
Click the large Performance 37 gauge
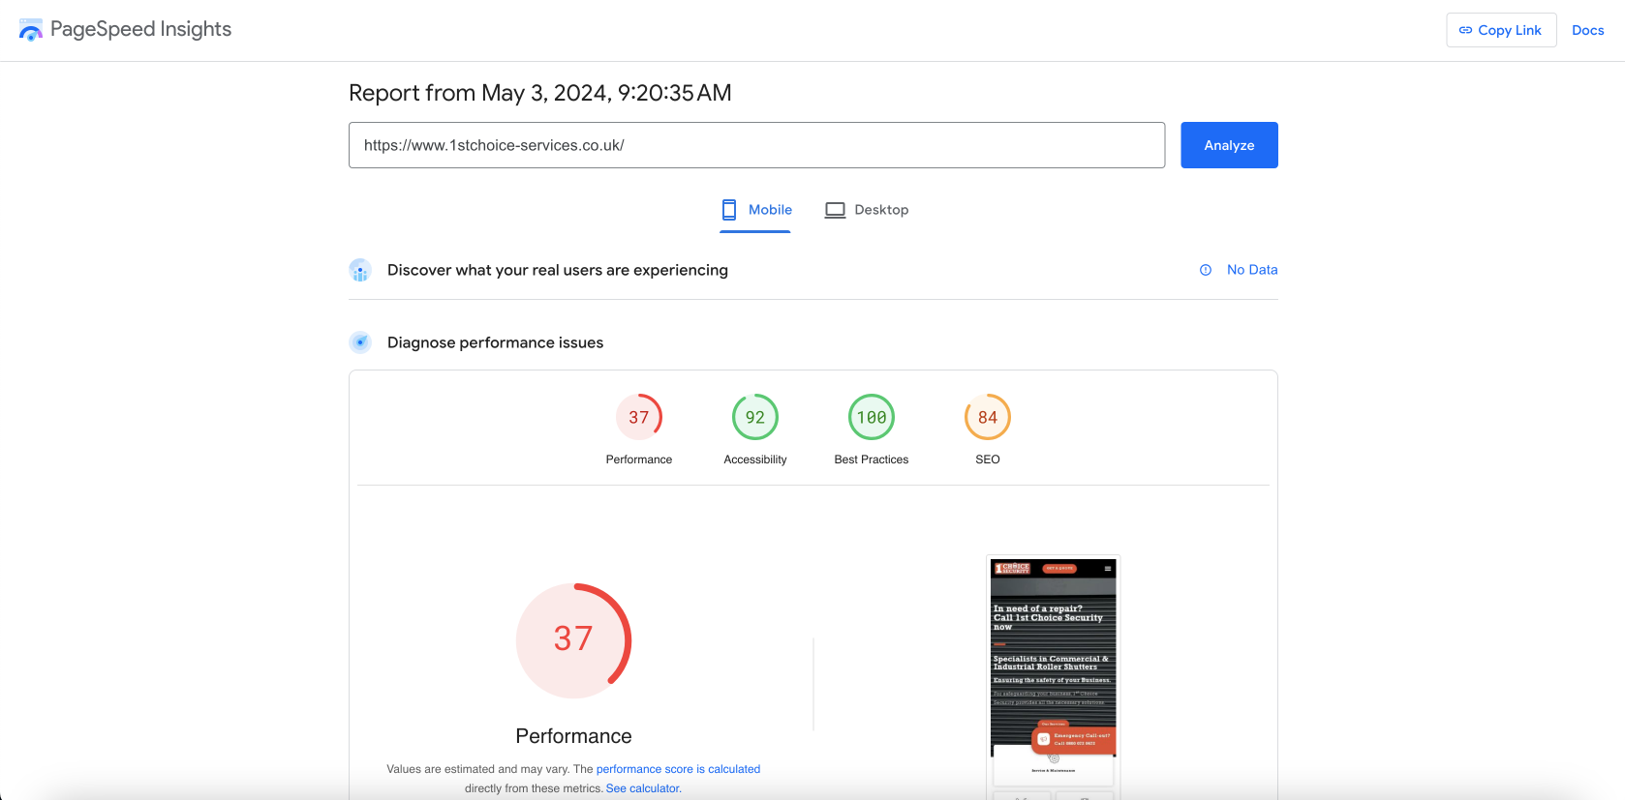[x=573, y=640]
